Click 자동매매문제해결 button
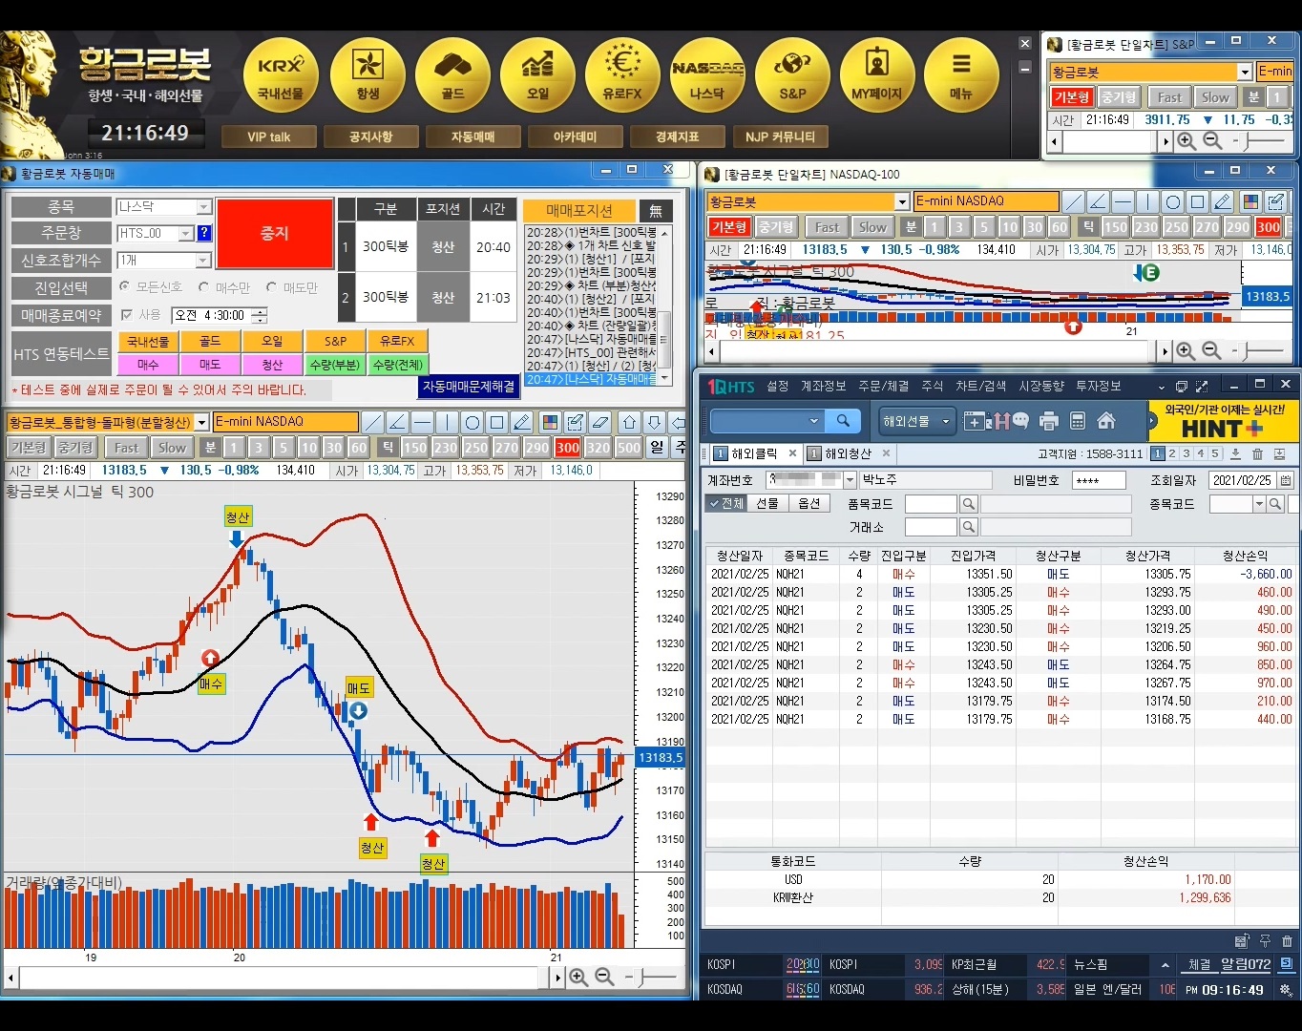This screenshot has height=1031, width=1302. 469,387
